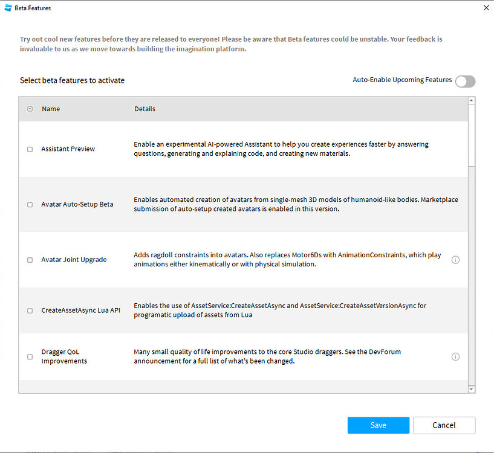Check the Avatar Auto-Setup Beta box
494x453 pixels.
(30, 205)
